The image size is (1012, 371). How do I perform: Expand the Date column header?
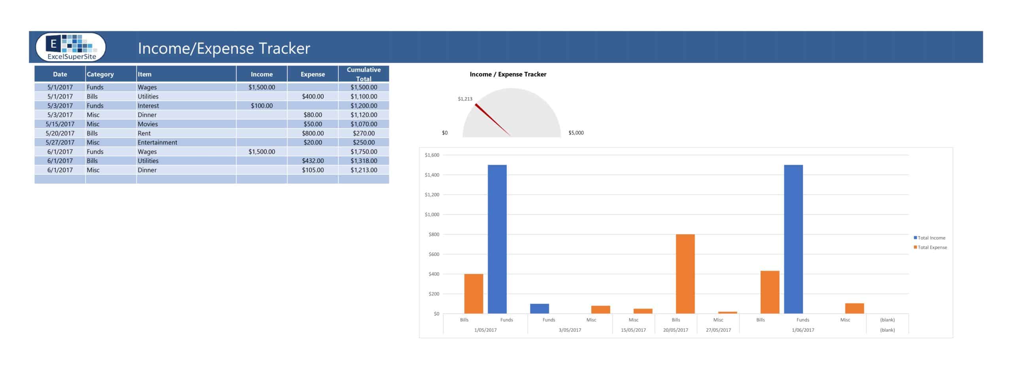tap(60, 74)
